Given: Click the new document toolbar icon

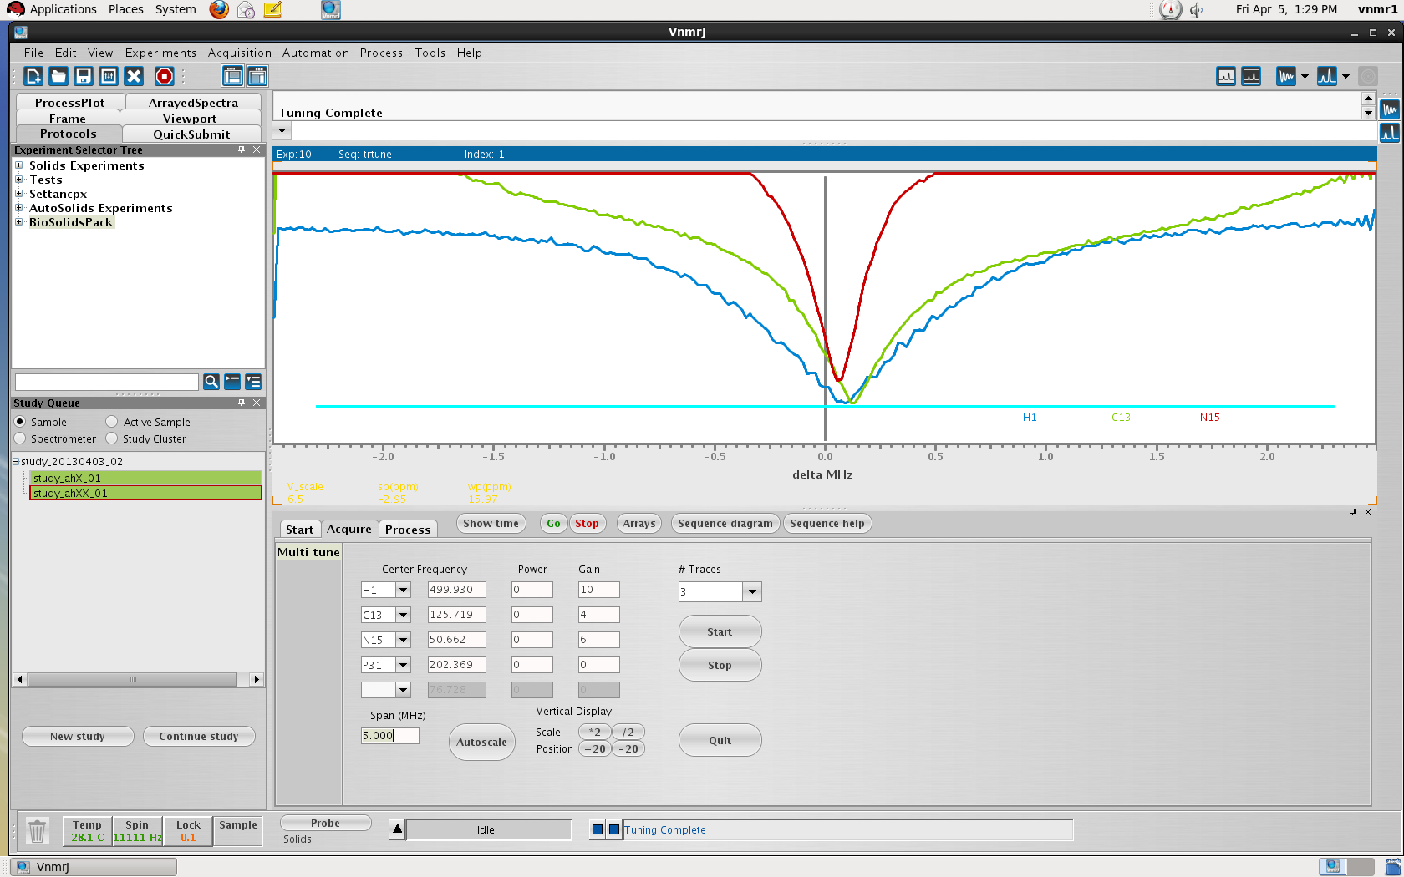Looking at the screenshot, I should coord(33,76).
